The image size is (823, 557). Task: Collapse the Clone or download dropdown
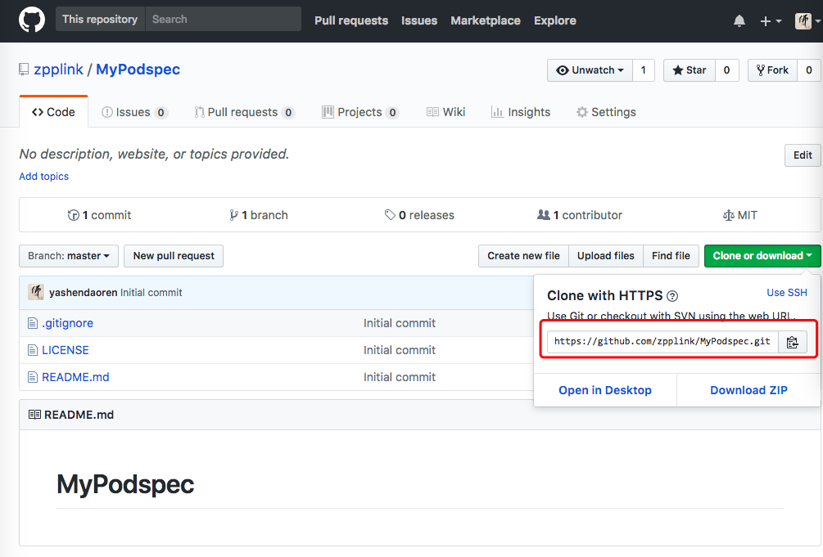pos(762,256)
